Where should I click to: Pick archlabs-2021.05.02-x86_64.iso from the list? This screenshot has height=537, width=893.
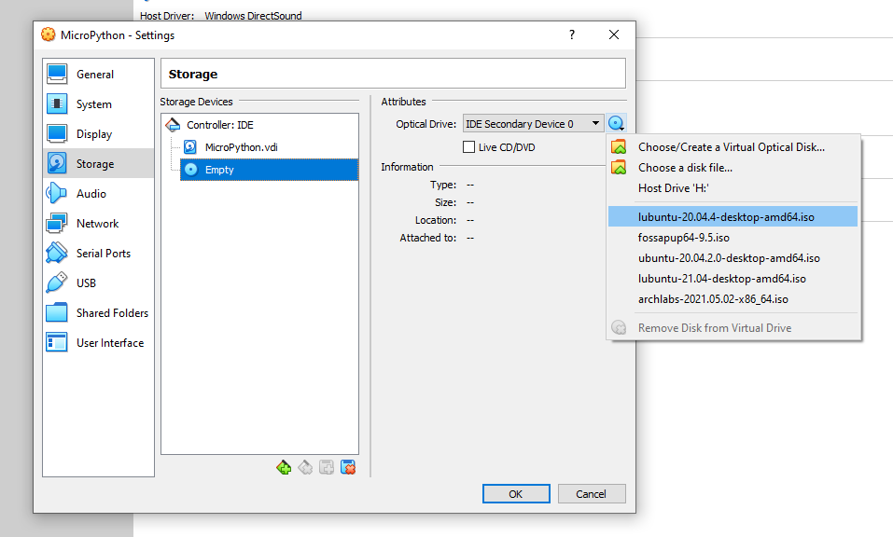pos(733,299)
